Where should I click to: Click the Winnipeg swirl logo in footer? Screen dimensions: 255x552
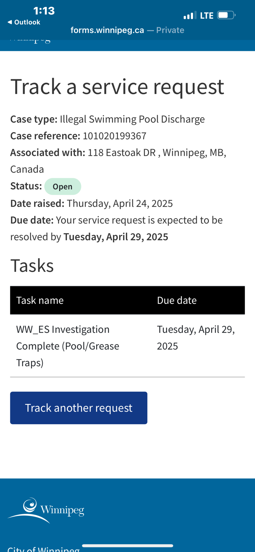click(46, 510)
